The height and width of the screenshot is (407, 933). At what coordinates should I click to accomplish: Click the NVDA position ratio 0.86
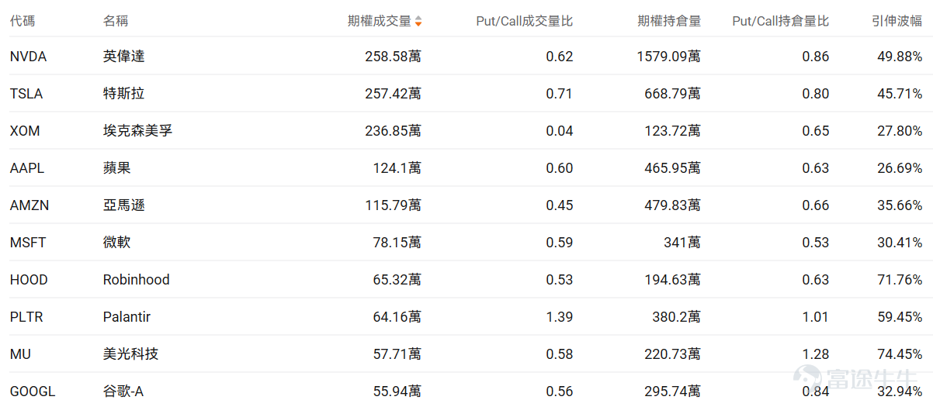point(816,57)
